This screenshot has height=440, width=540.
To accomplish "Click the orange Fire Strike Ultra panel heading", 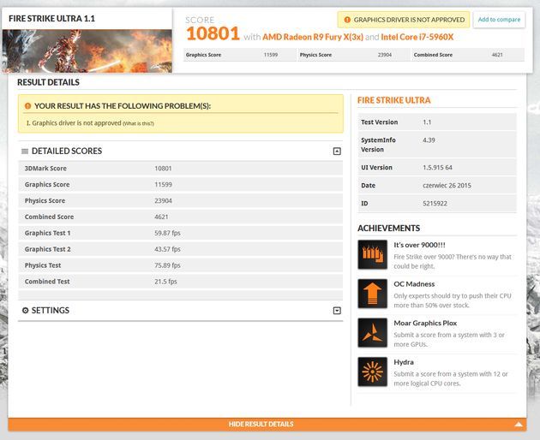I will [x=394, y=100].
